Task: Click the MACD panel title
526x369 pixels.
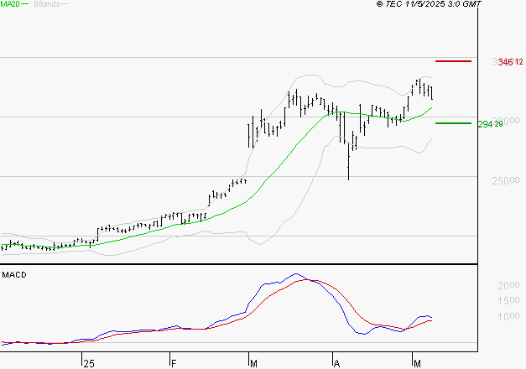Action: (14, 275)
